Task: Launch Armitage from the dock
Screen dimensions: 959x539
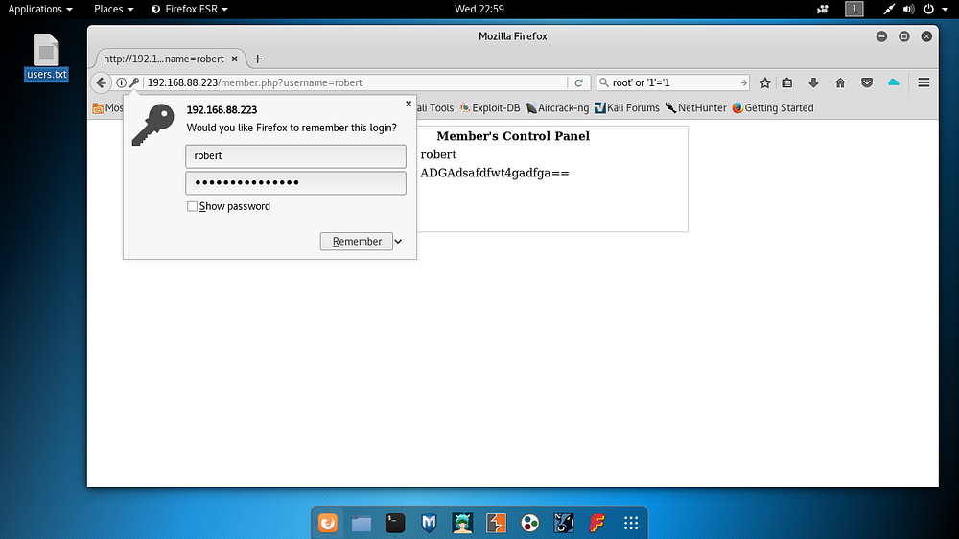Action: (x=462, y=523)
